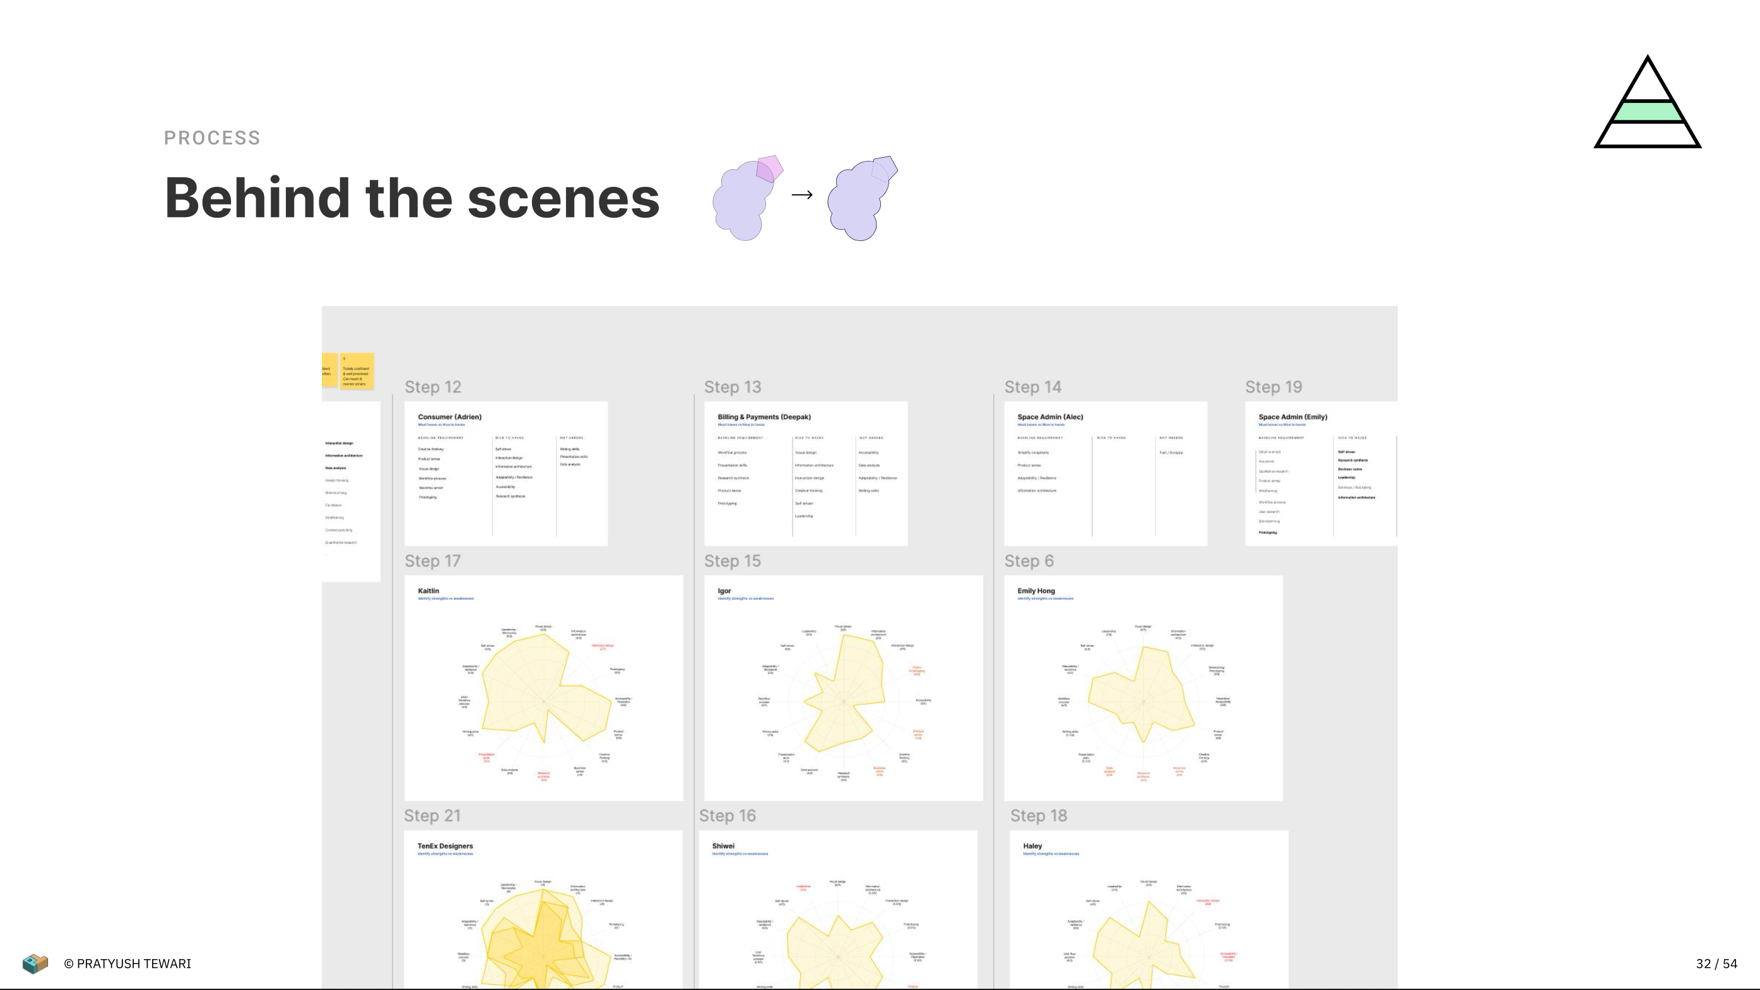Open Shiwei's radar chart card

[837, 909]
